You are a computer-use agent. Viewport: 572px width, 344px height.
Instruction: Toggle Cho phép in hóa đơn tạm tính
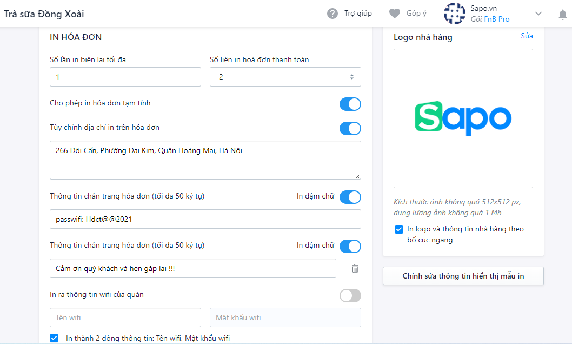point(350,104)
